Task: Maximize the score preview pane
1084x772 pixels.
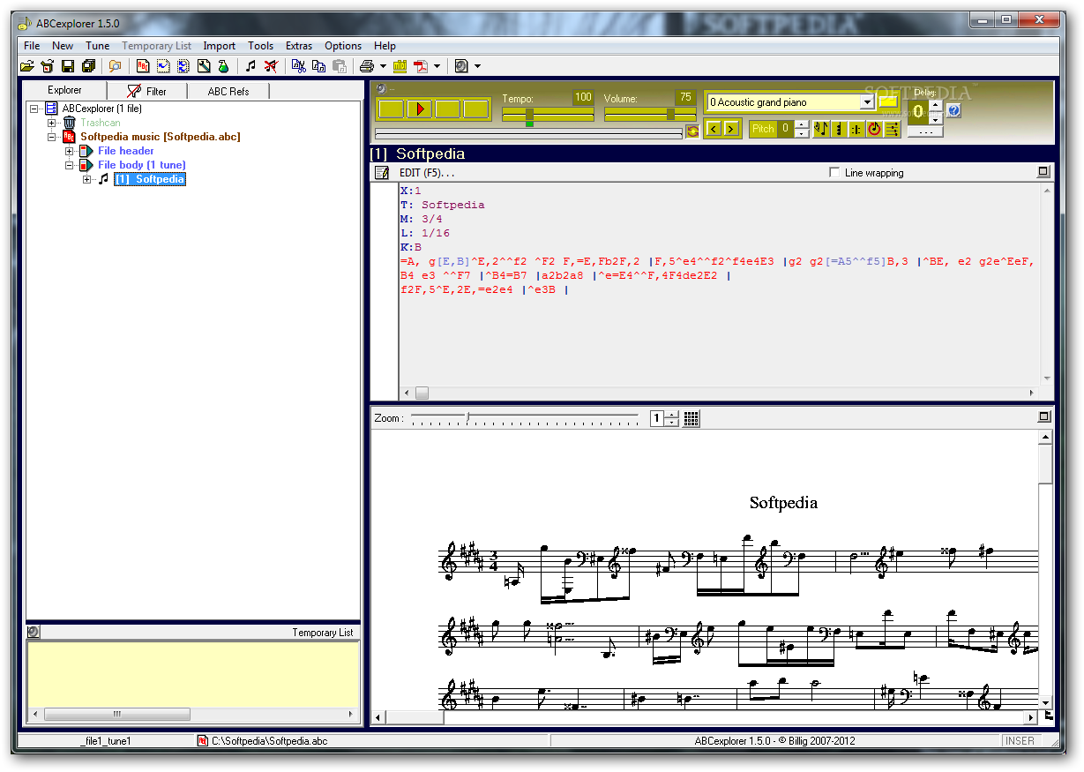Action: [1043, 416]
